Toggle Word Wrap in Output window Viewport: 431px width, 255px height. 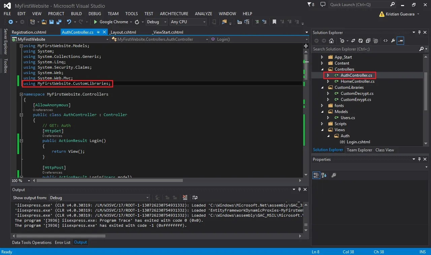(195, 197)
